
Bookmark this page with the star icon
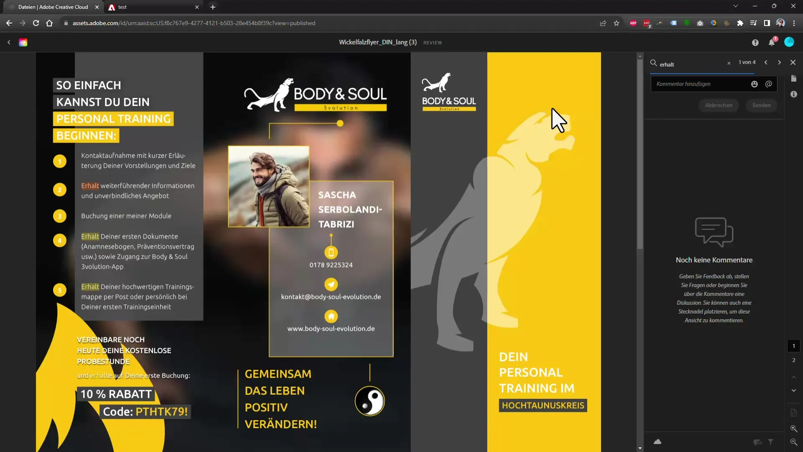(x=616, y=23)
